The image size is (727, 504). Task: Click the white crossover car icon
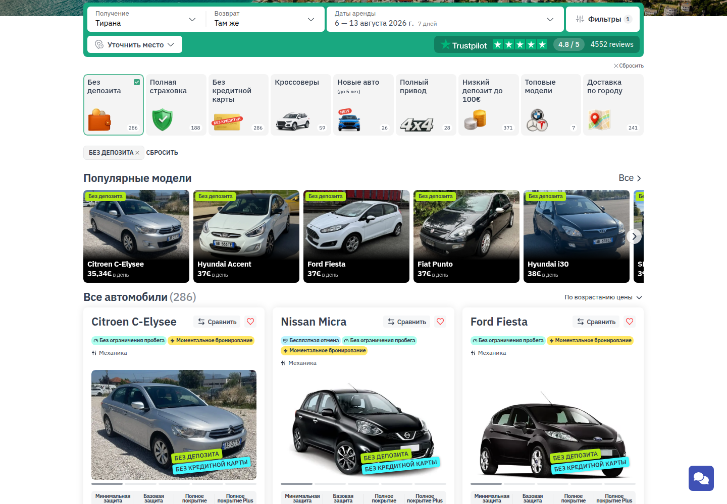[293, 121]
